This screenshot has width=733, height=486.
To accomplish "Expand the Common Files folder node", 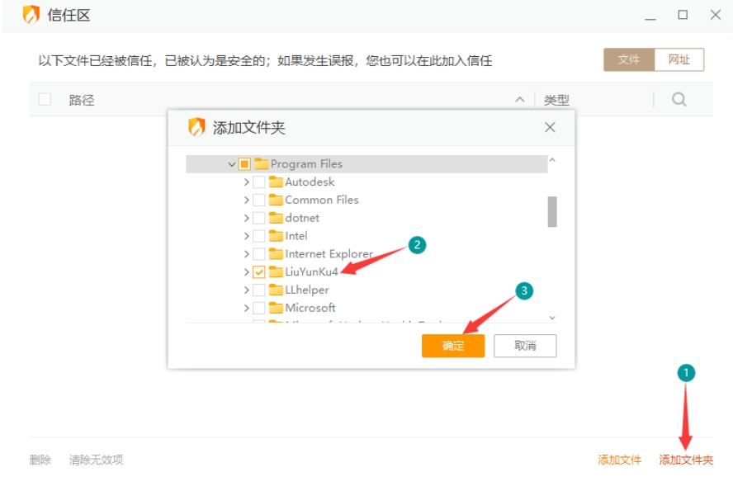I will (246, 200).
